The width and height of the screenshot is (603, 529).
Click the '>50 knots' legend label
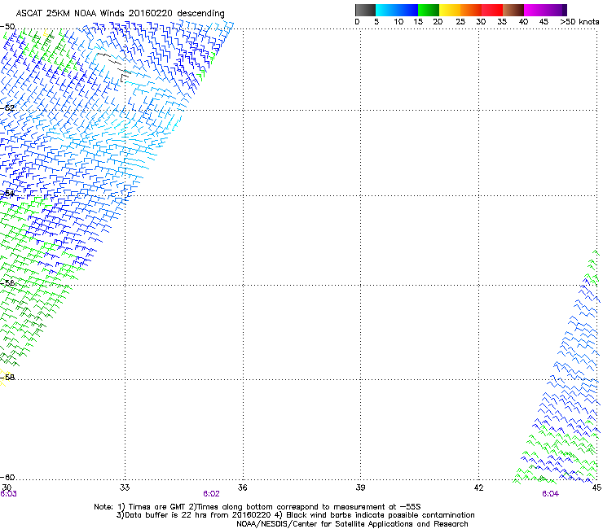click(579, 22)
